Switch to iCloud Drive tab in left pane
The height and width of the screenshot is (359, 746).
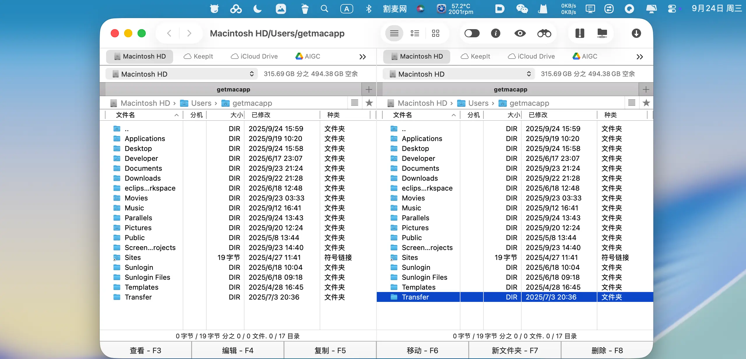pyautogui.click(x=254, y=57)
